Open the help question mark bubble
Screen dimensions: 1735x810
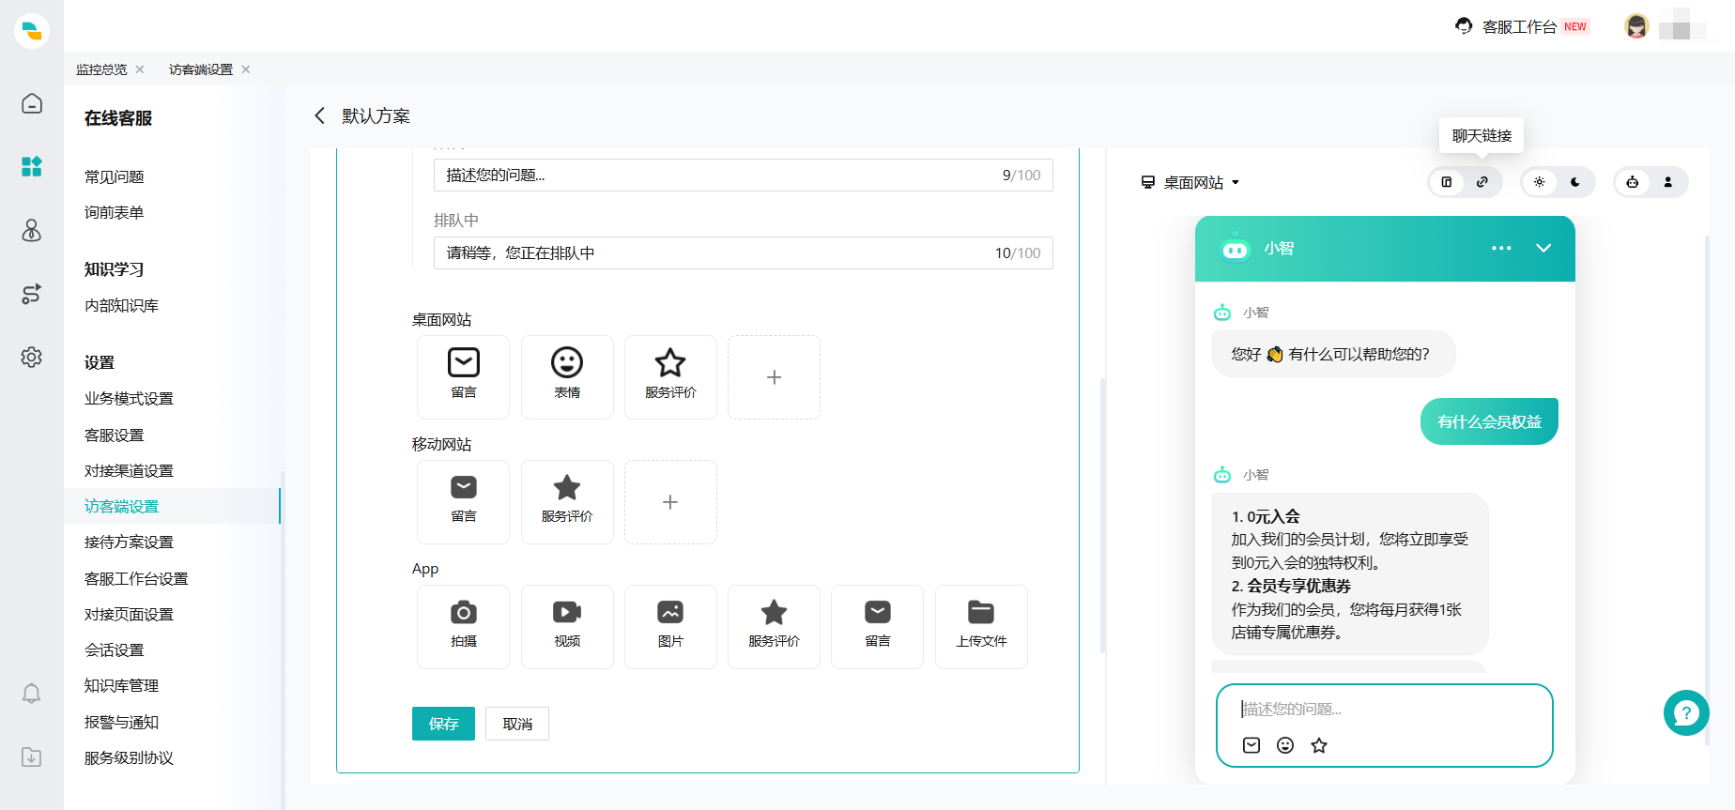1685,713
